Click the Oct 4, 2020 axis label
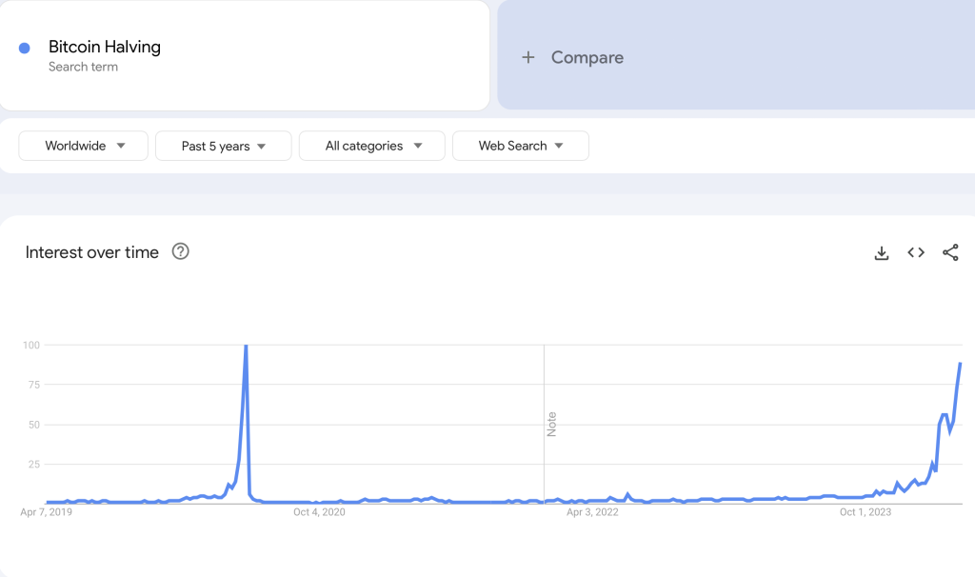 319,512
